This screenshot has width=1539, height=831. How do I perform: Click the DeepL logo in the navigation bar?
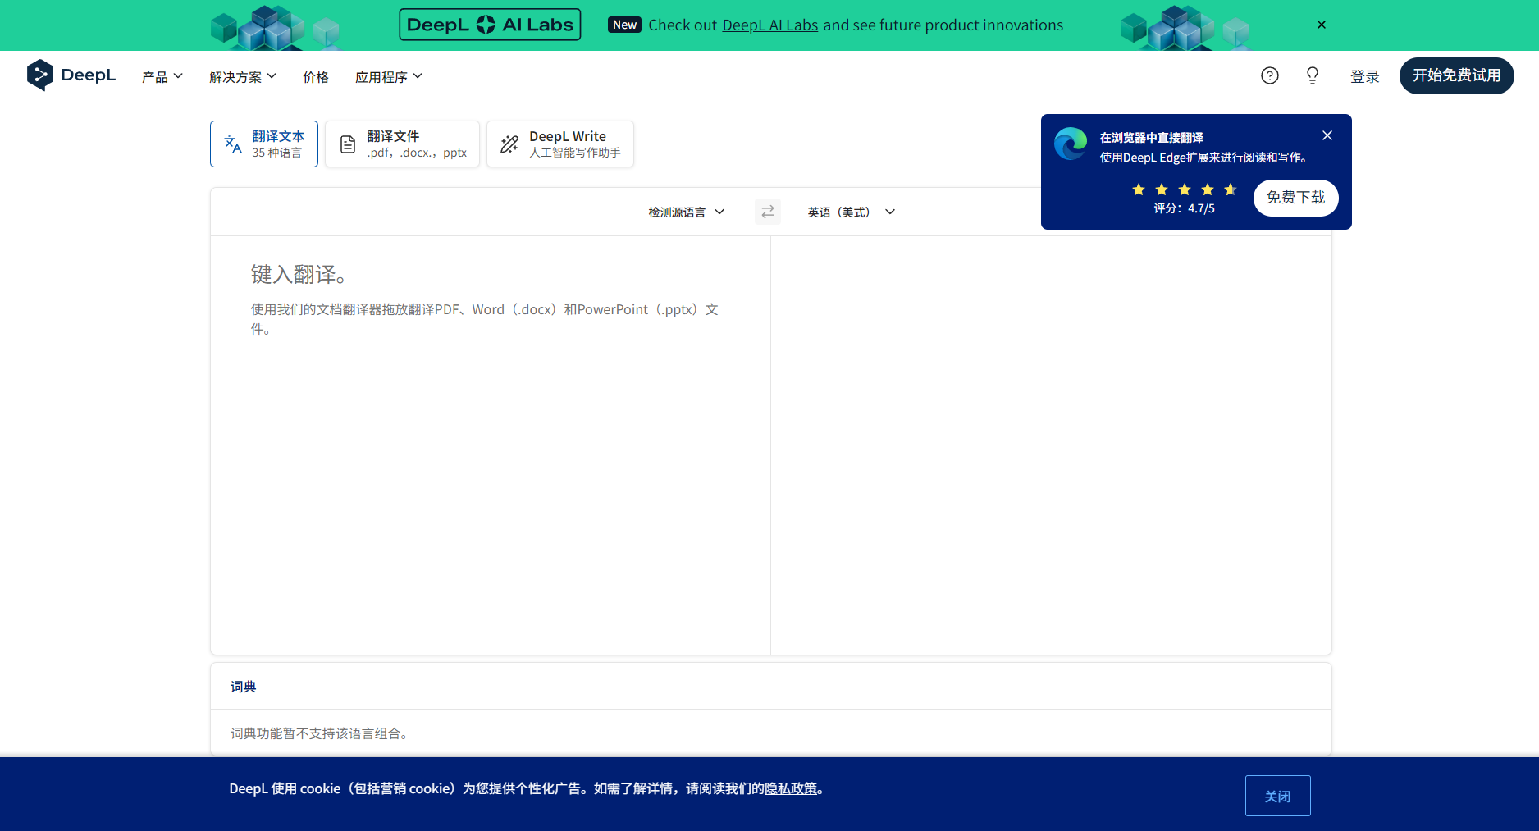[71, 75]
